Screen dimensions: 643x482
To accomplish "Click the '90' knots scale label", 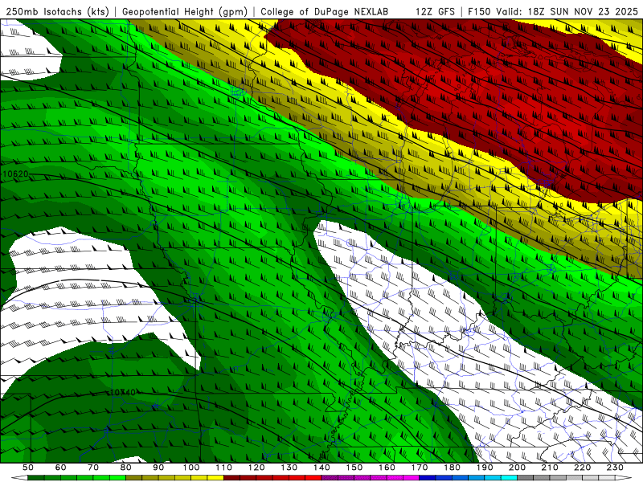I will click(158, 468).
